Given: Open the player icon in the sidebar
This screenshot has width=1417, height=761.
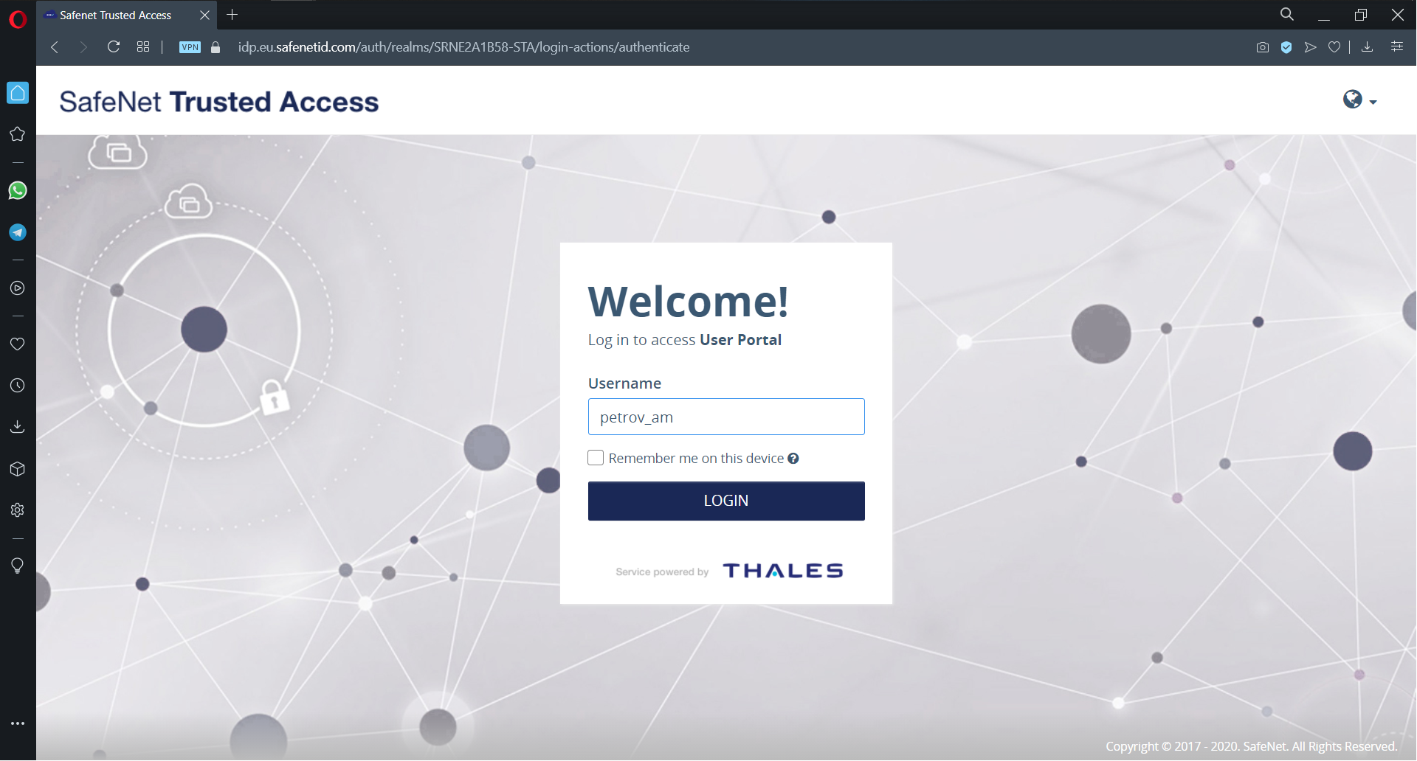Looking at the screenshot, I should pyautogui.click(x=18, y=288).
